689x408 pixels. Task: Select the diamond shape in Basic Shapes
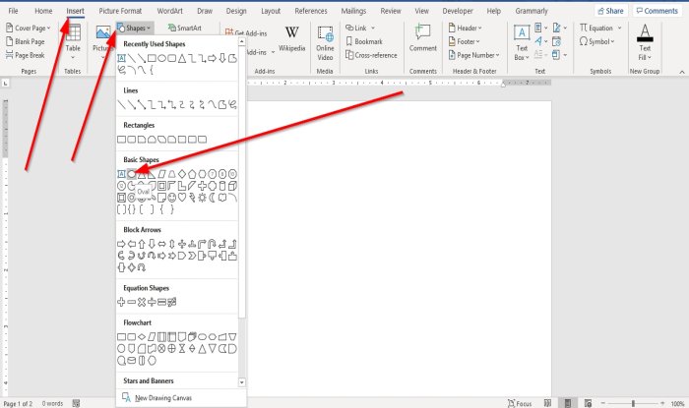(182, 174)
